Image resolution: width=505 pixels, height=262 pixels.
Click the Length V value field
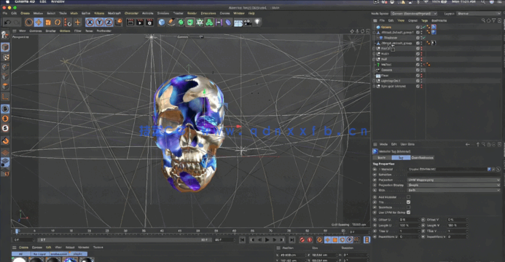pos(457,226)
